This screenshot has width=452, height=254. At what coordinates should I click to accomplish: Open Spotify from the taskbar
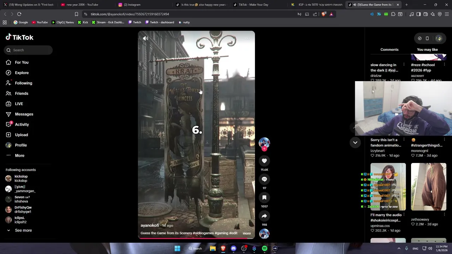point(264,248)
